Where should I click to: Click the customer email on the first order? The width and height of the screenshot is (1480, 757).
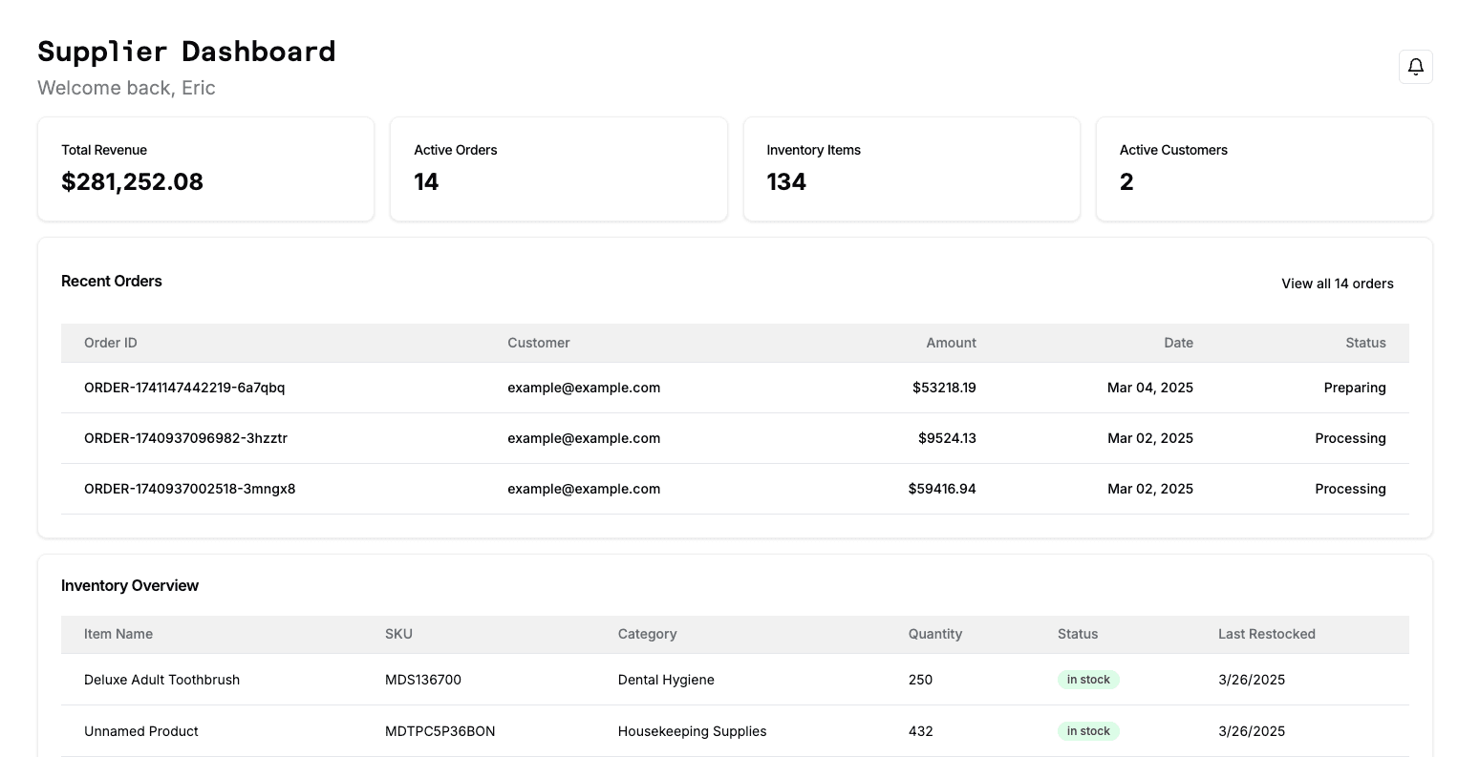pos(584,388)
